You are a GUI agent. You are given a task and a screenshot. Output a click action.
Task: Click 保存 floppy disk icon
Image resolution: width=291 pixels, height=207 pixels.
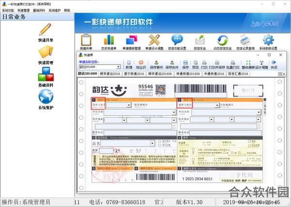(x=185, y=63)
